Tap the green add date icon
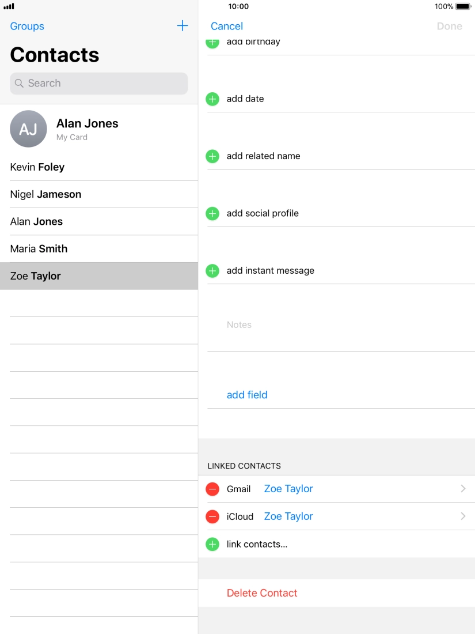The height and width of the screenshot is (634, 475). pos(212,99)
